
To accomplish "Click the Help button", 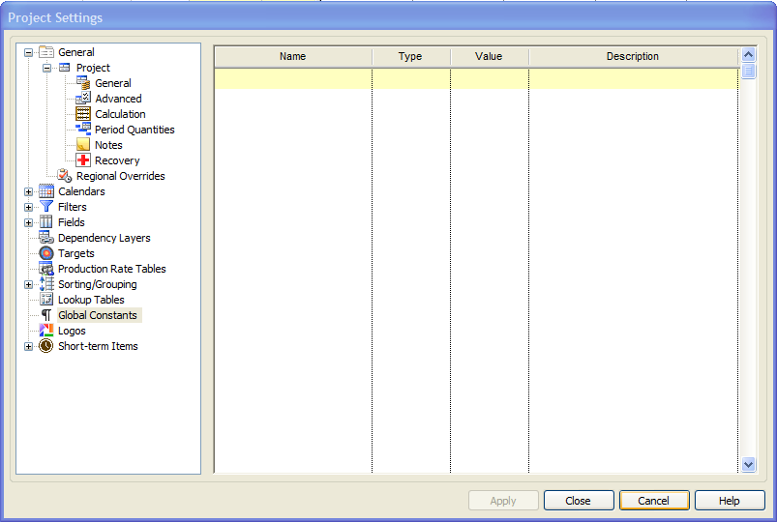I will tap(729, 501).
